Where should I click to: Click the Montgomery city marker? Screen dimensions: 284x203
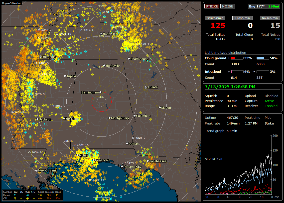coord(109,118)
